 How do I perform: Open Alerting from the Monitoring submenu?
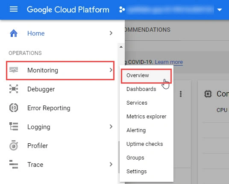click(x=136, y=130)
